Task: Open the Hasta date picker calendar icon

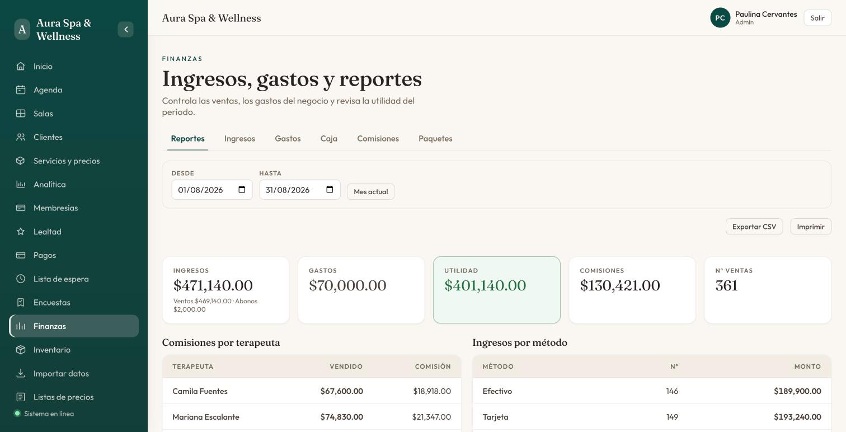Action: (x=330, y=190)
